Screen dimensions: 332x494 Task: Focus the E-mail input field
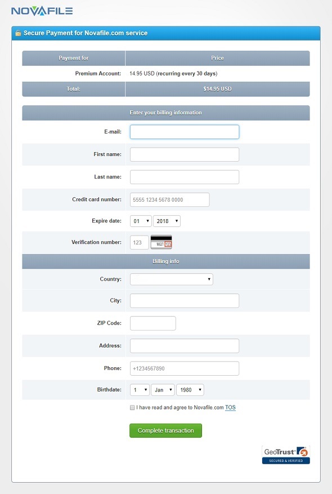[185, 132]
